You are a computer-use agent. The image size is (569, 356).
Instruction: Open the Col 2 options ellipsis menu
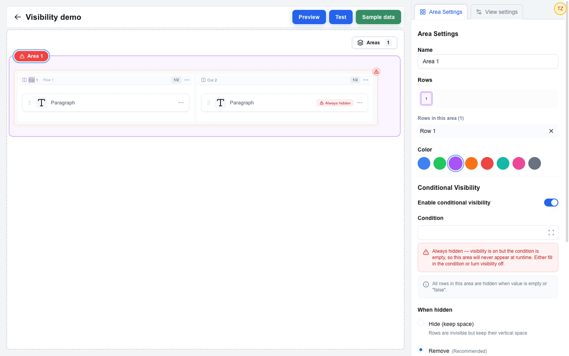(x=366, y=80)
